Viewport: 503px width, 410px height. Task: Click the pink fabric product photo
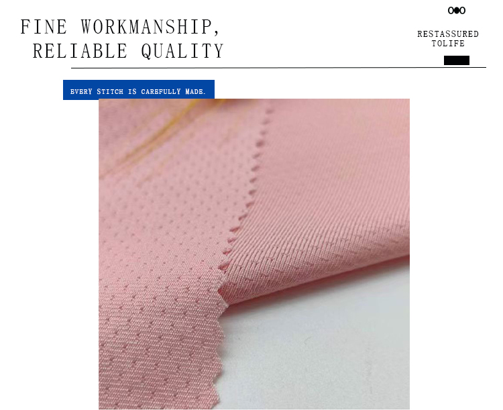point(254,254)
